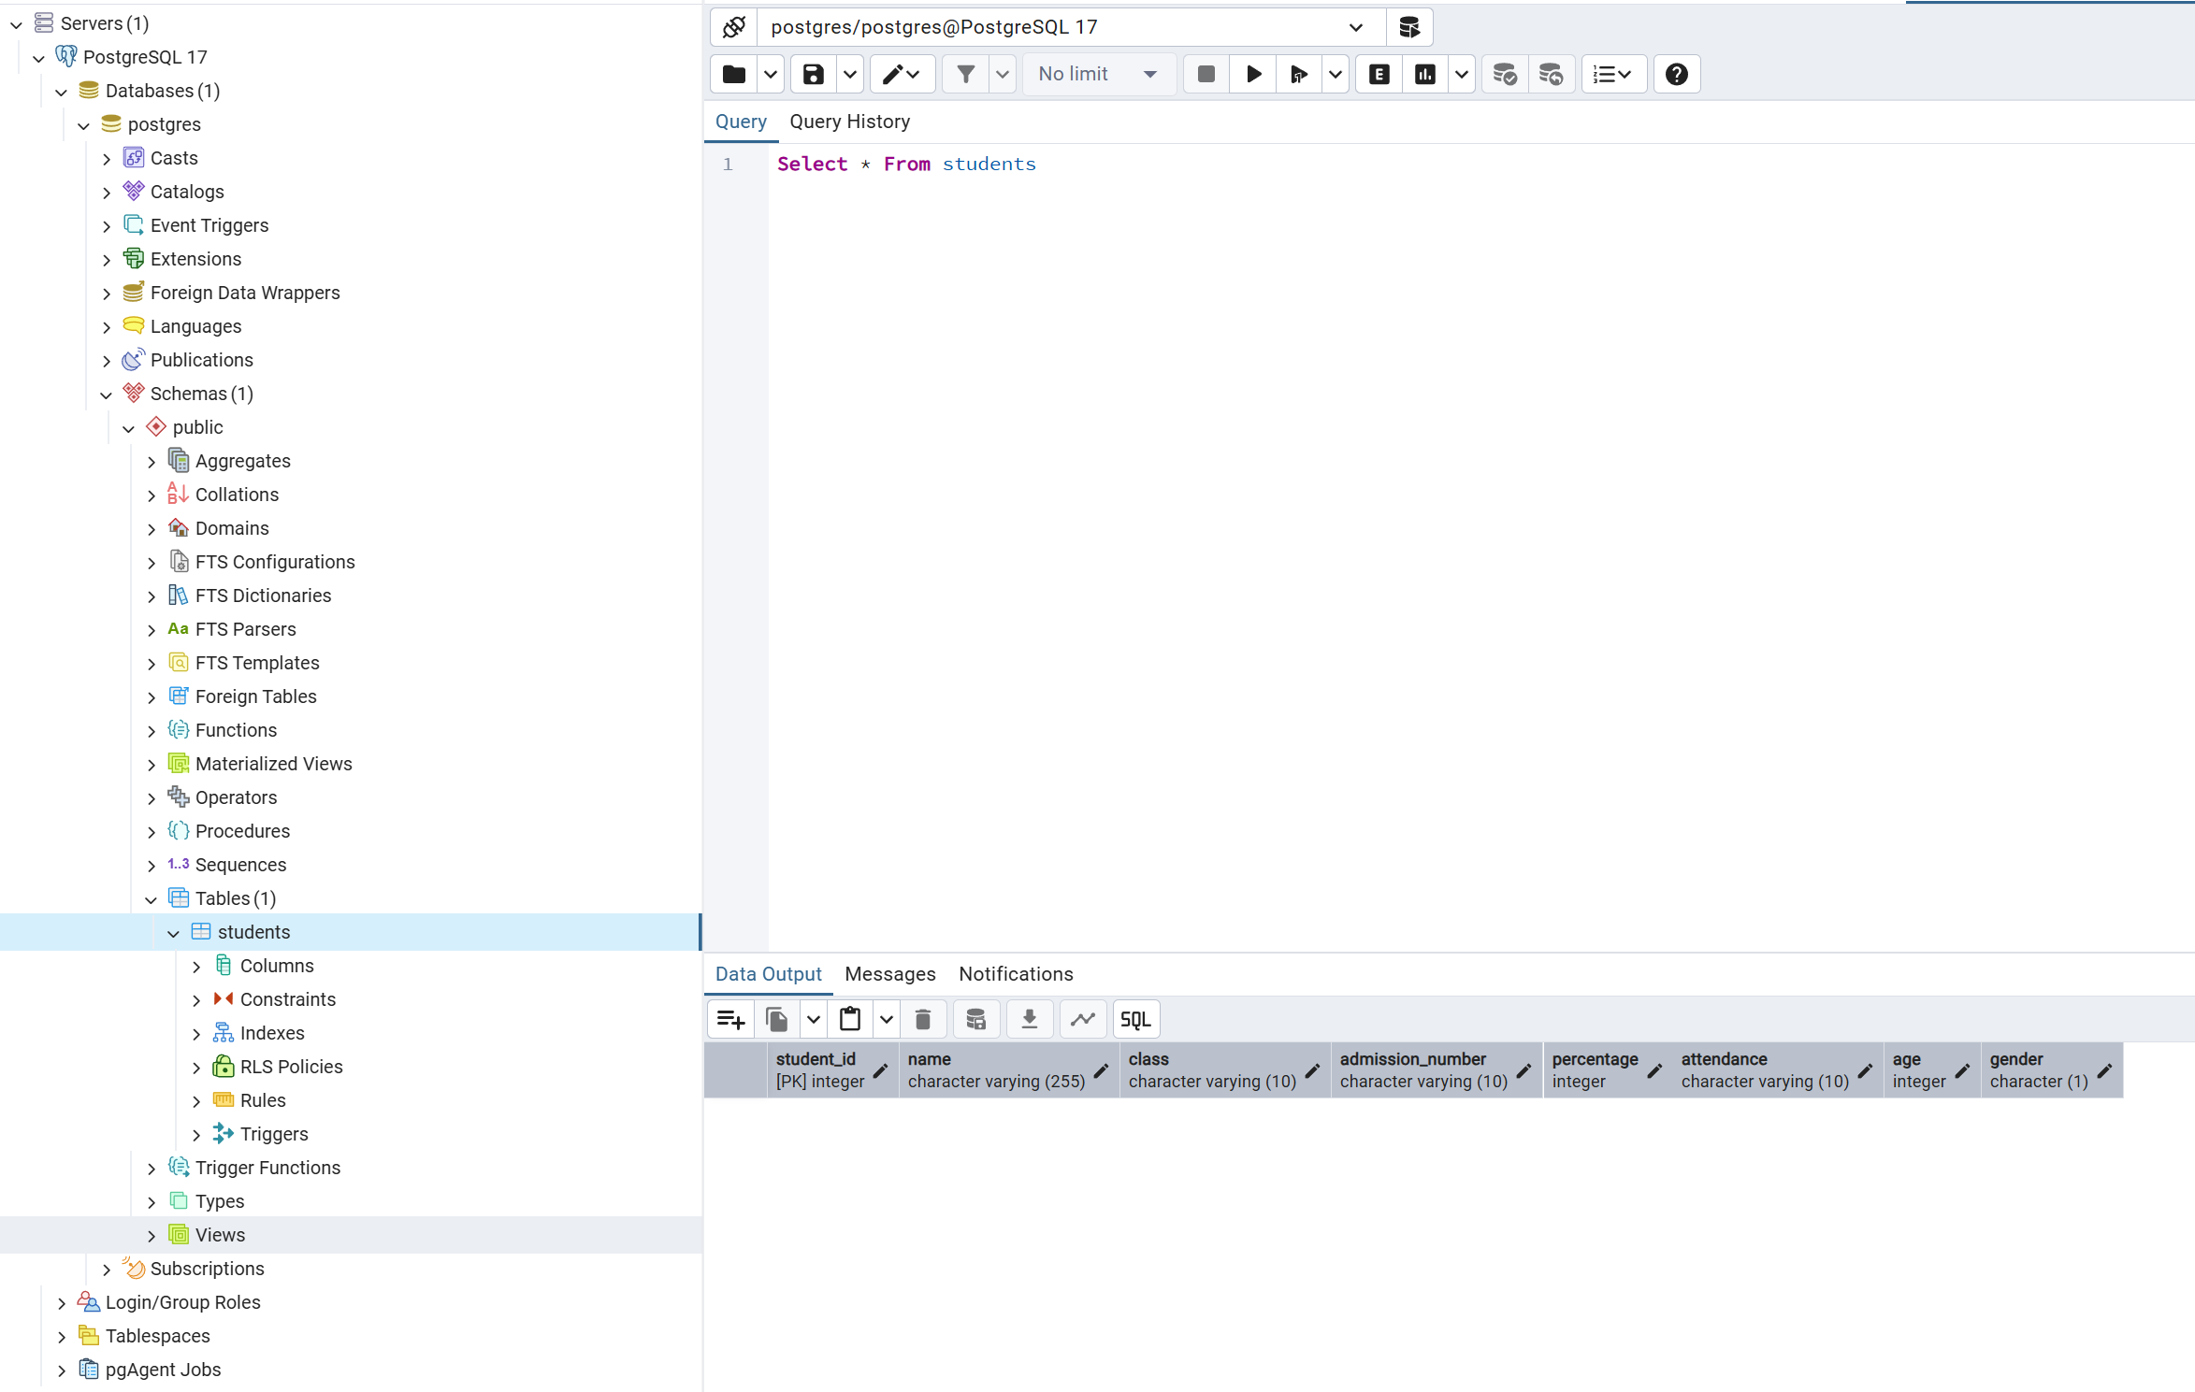2195x1392 pixels.
Task: Toggle the connection status icon
Action: 734,27
